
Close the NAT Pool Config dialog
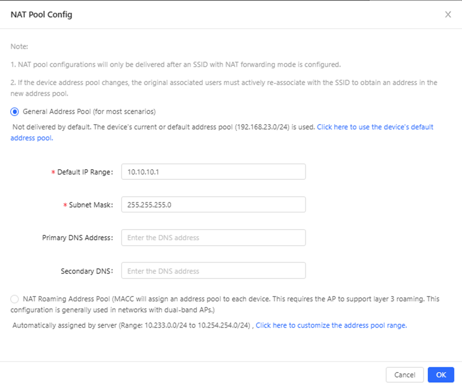(448, 14)
